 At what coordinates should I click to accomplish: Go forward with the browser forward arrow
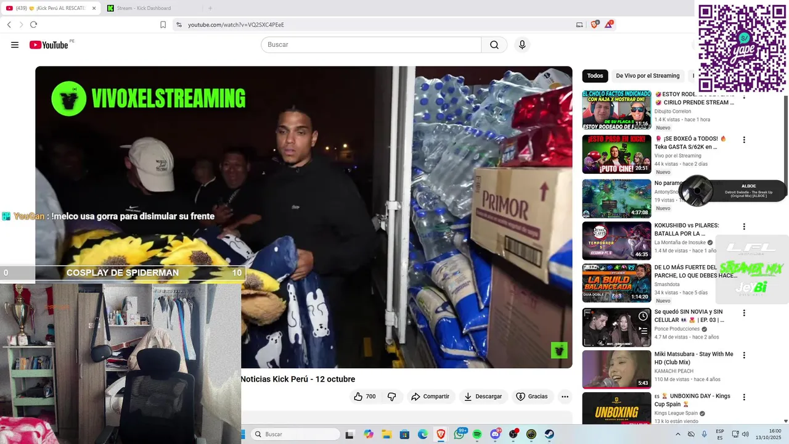[21, 25]
